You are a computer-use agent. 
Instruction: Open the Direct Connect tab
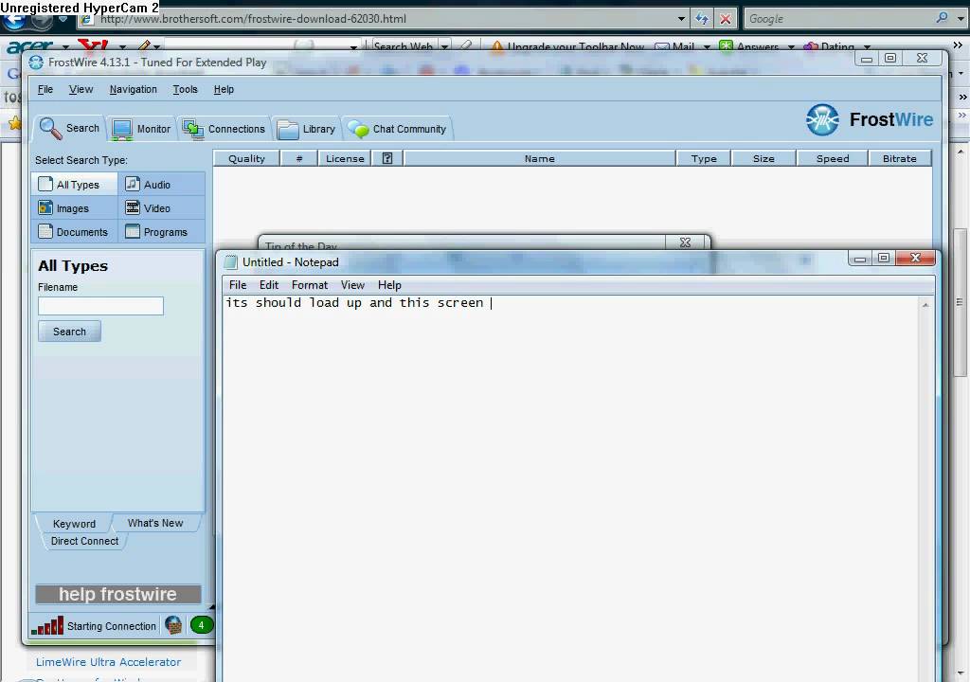84,541
